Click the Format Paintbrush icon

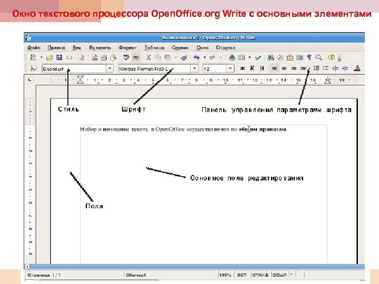tap(184, 57)
